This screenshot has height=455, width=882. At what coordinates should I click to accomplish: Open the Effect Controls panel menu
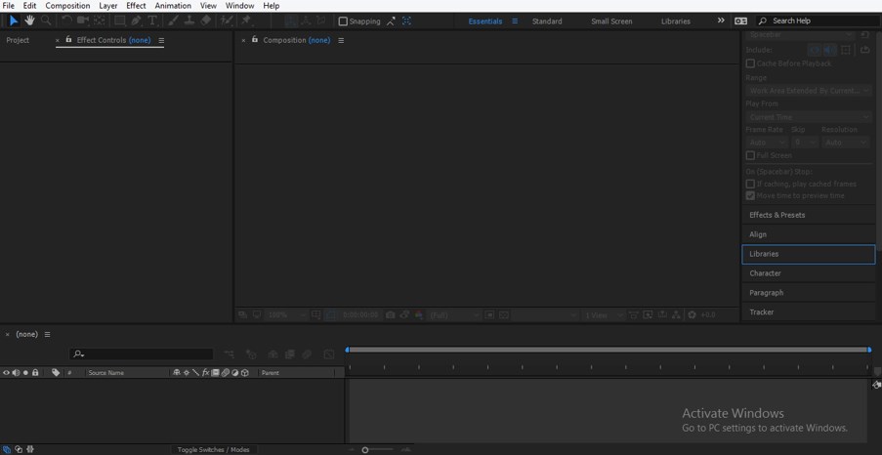(161, 40)
